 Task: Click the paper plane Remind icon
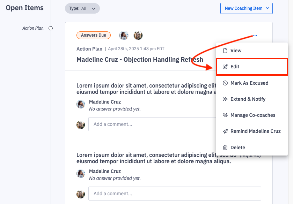point(225,131)
